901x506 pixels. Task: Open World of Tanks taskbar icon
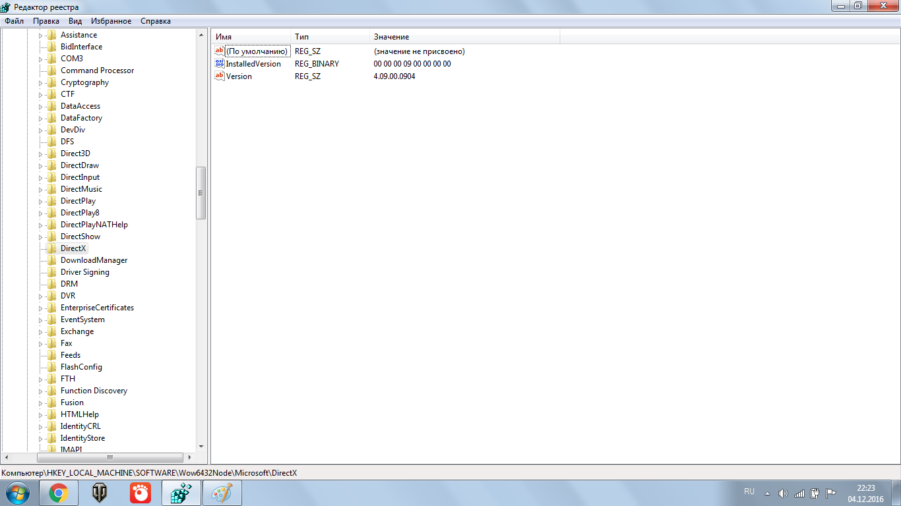(100, 492)
